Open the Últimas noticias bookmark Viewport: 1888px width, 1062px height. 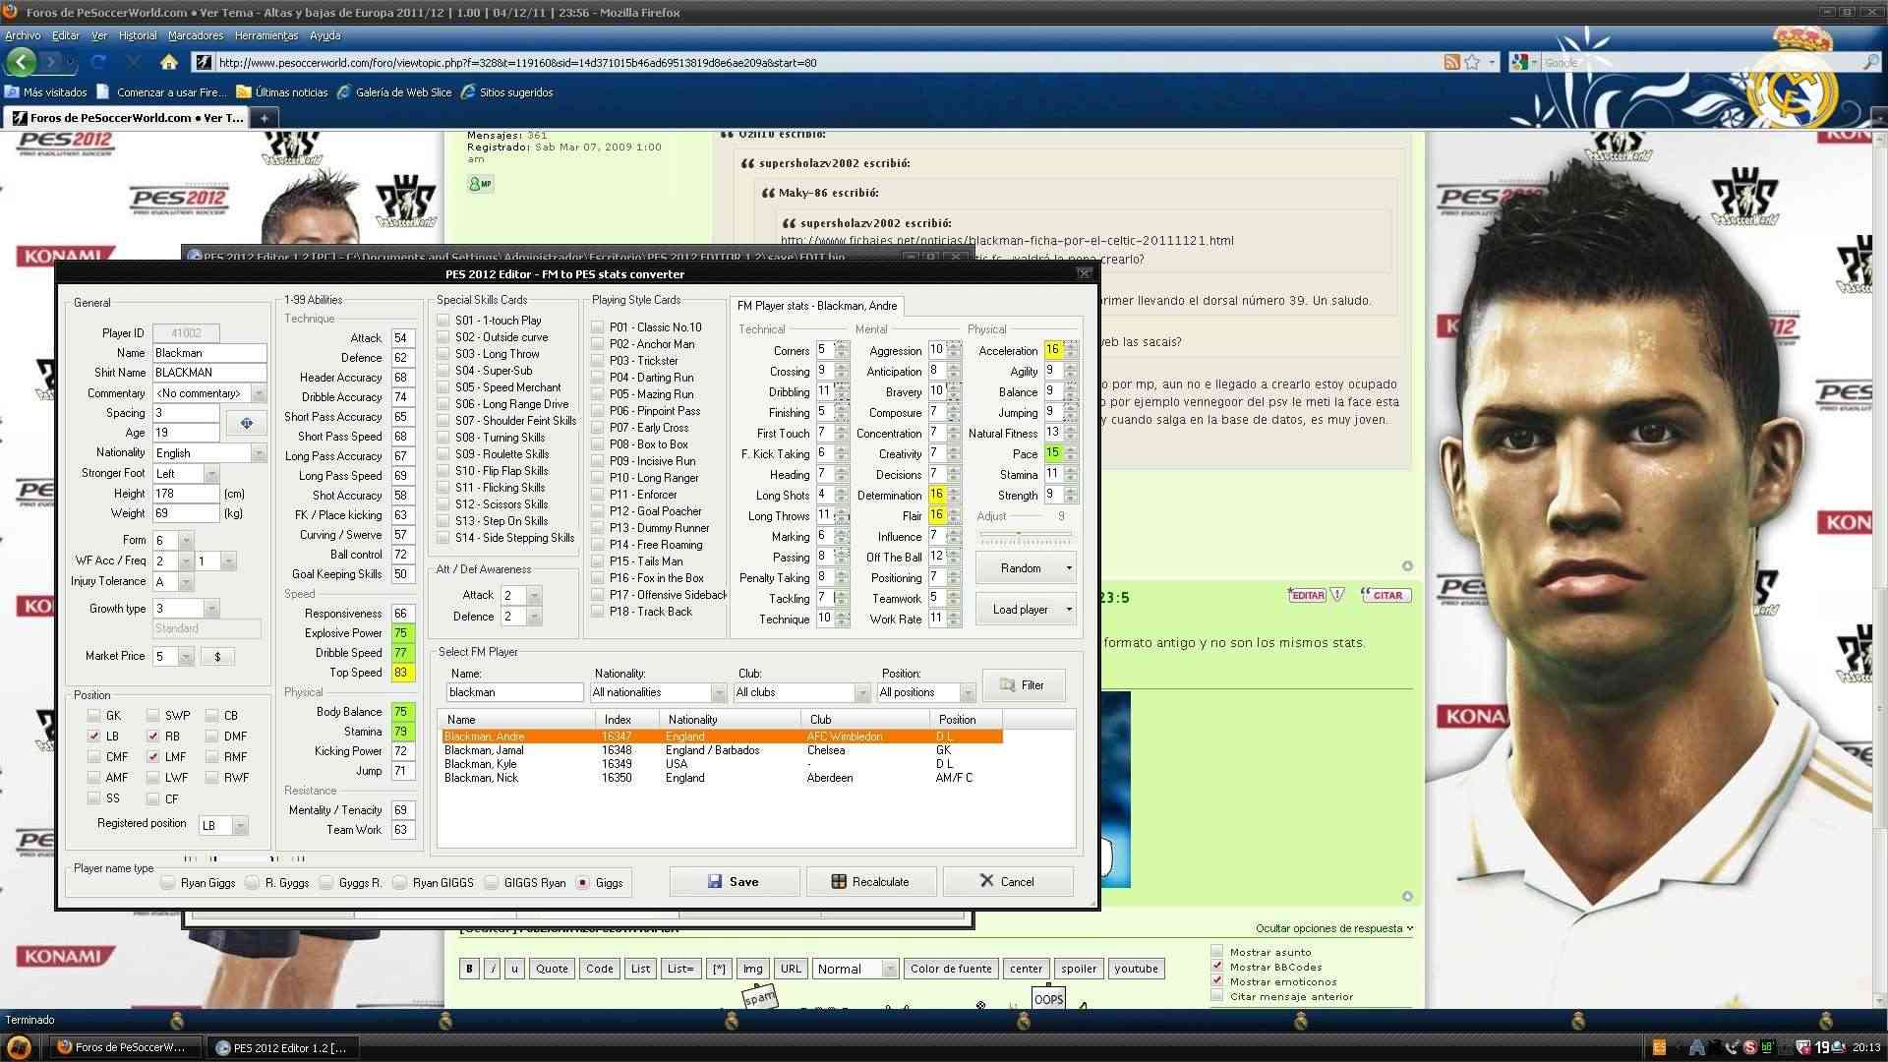point(282,92)
